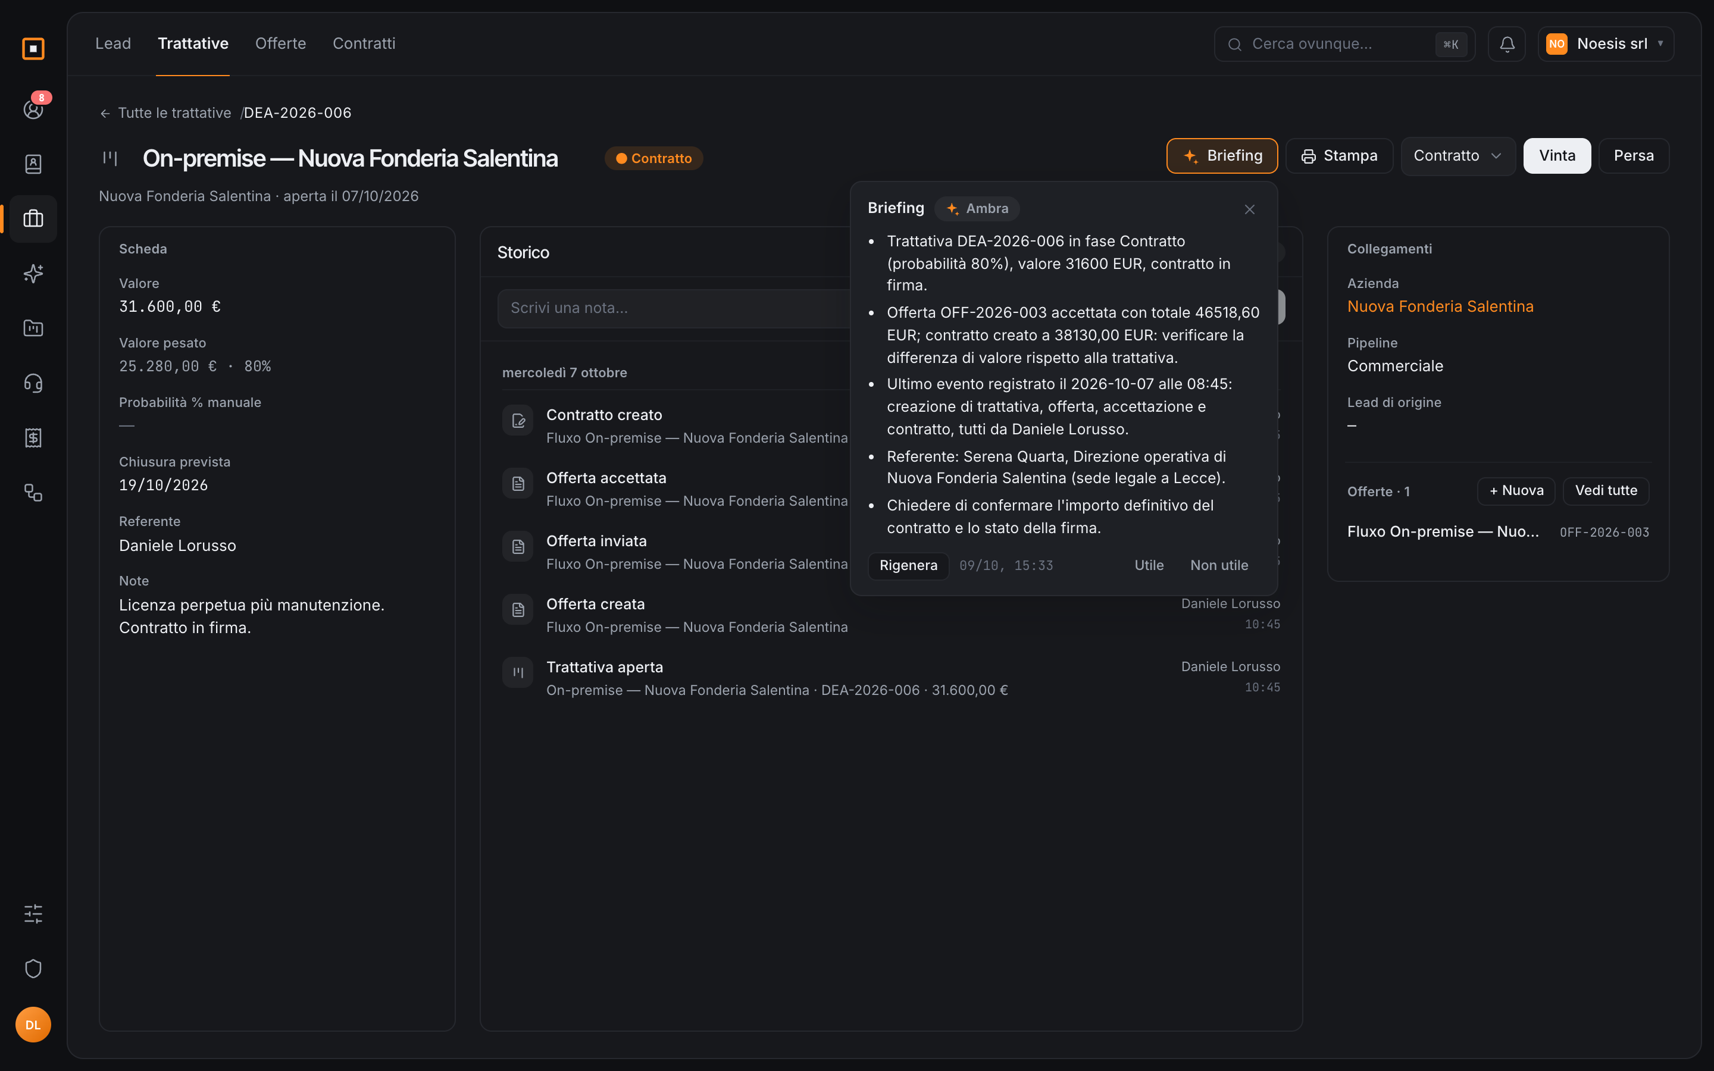Open the Nuova Fonderia Salentina company link
This screenshot has height=1071, width=1714.
[1440, 306]
